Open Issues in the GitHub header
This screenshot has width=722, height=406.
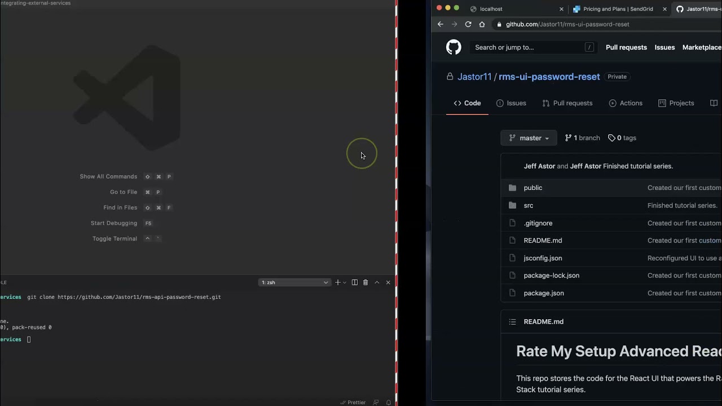[664, 47]
